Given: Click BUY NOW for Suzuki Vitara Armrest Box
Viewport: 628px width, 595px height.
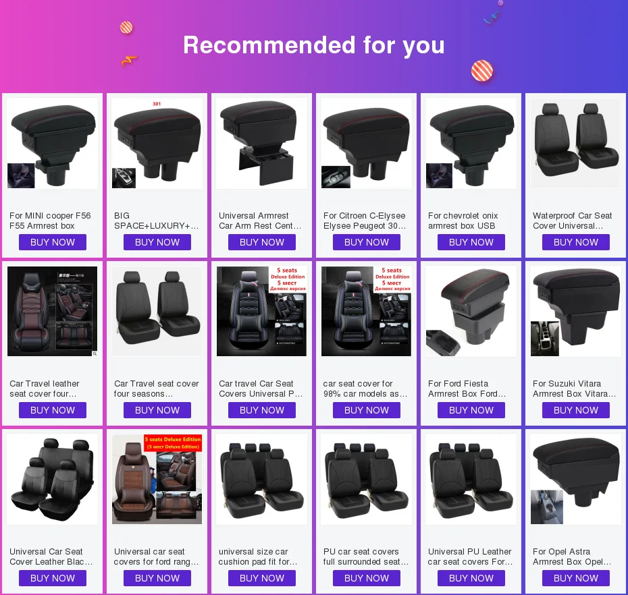Looking at the screenshot, I should [x=576, y=410].
